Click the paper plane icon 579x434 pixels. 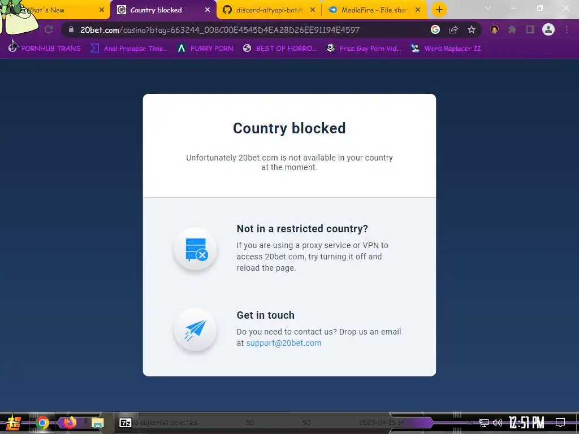pos(195,329)
